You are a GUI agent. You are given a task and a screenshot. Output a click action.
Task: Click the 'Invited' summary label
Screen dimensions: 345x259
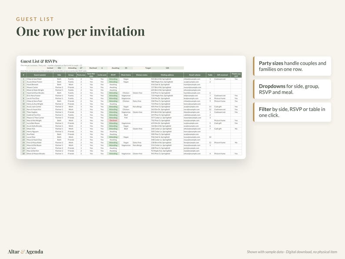(x=50, y=68)
